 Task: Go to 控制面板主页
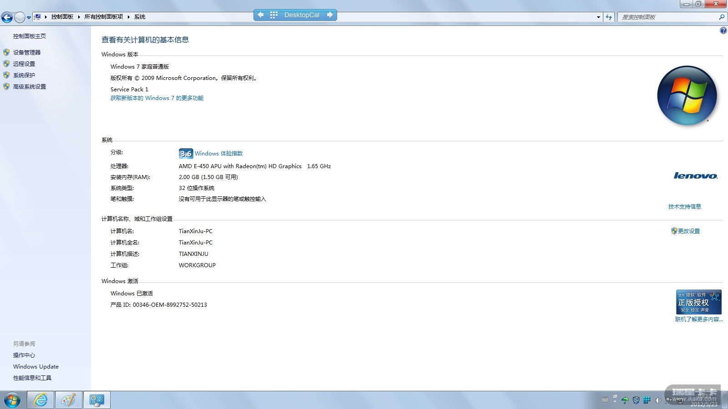[30, 36]
